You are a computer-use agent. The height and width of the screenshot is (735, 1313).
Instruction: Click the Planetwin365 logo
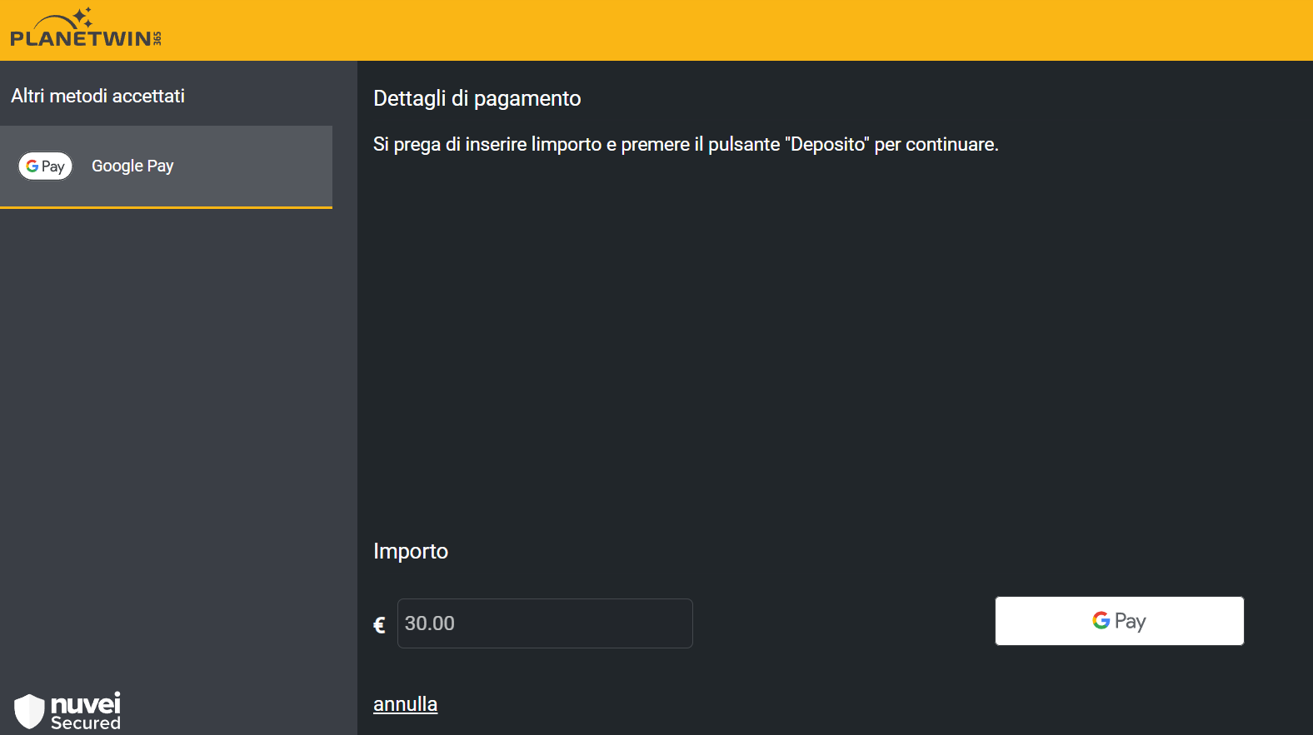86,28
